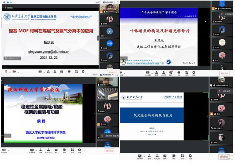
Task: Open members list in top-left meeting toolbar
Action: coord(55,72)
